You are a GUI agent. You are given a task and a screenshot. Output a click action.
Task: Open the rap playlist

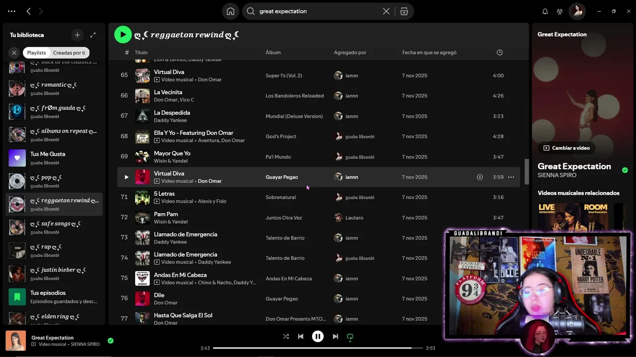click(x=54, y=250)
